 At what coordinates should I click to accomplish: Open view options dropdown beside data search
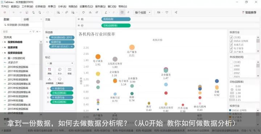pos(38,31)
